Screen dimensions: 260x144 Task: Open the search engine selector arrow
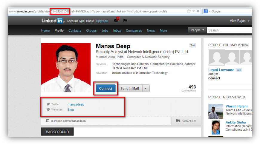tap(209, 11)
